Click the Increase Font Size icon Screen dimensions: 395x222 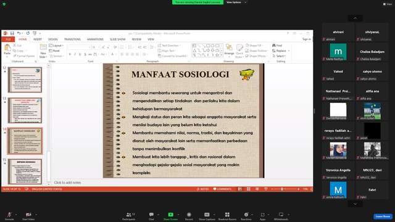coord(103,47)
